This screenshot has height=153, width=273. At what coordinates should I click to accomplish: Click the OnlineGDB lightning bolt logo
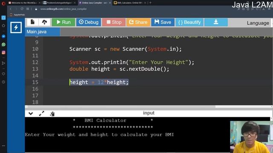(16, 27)
